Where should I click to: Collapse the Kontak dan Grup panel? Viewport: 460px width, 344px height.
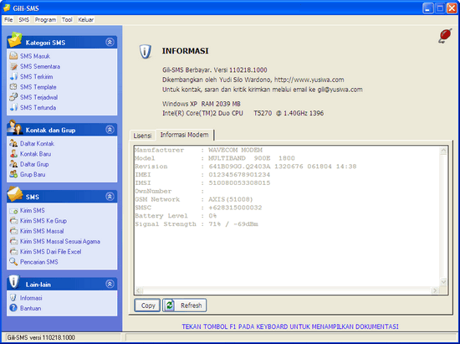(x=110, y=130)
